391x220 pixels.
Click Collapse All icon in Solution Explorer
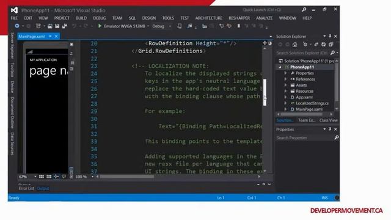(331, 45)
